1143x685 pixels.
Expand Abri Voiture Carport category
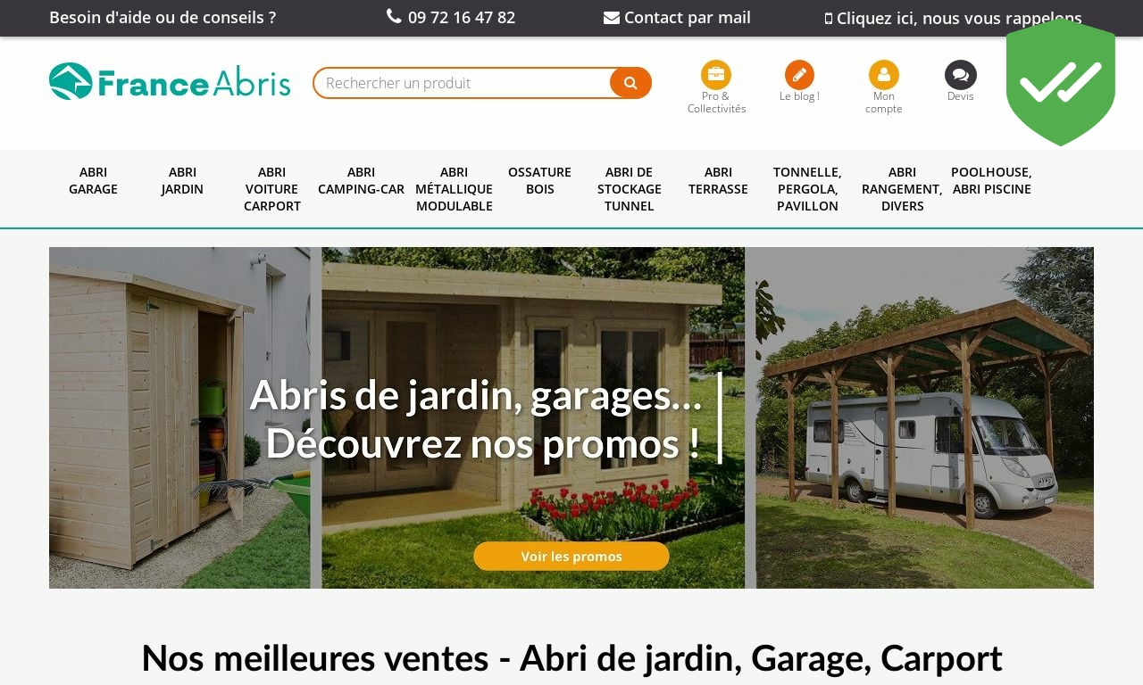(x=272, y=189)
